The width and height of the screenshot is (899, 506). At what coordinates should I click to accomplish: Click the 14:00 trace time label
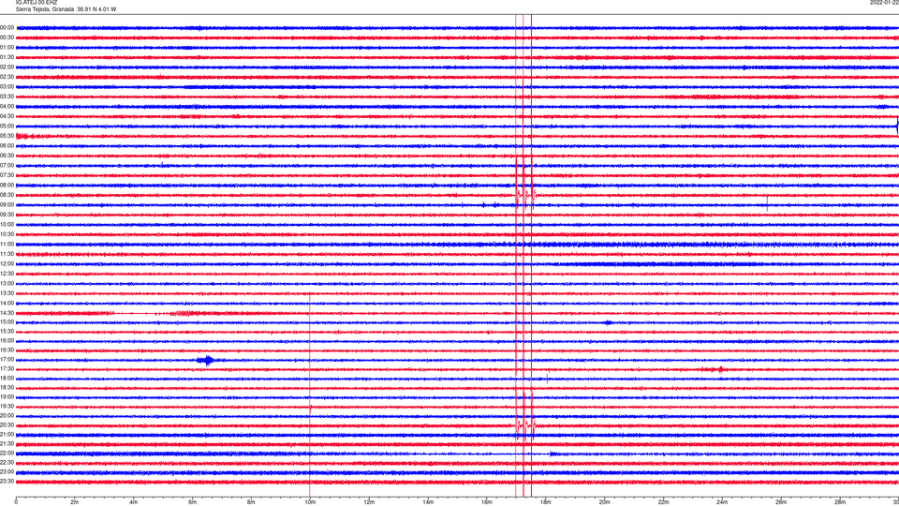point(7,303)
